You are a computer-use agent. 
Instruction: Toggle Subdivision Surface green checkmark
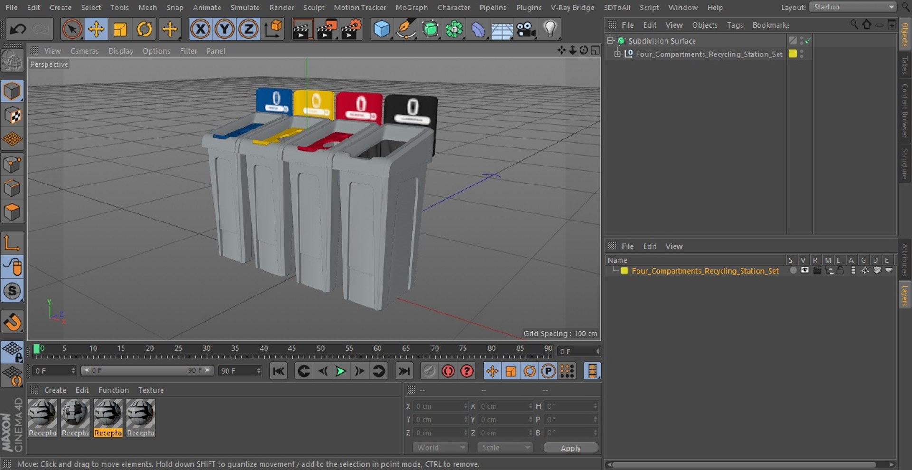click(808, 41)
